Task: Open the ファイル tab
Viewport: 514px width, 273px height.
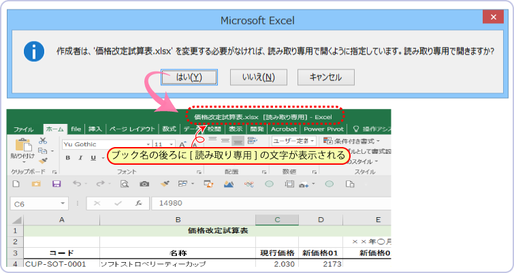Action: (24, 129)
